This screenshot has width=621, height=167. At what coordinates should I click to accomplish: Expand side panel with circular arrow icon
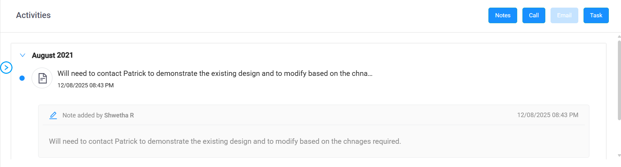click(x=6, y=68)
